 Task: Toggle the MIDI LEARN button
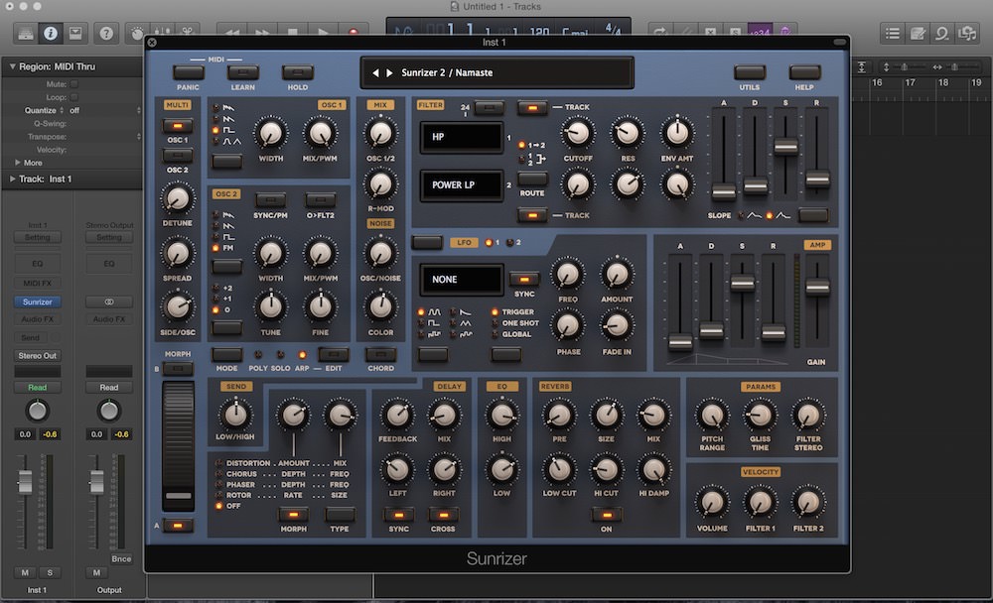pyautogui.click(x=243, y=72)
